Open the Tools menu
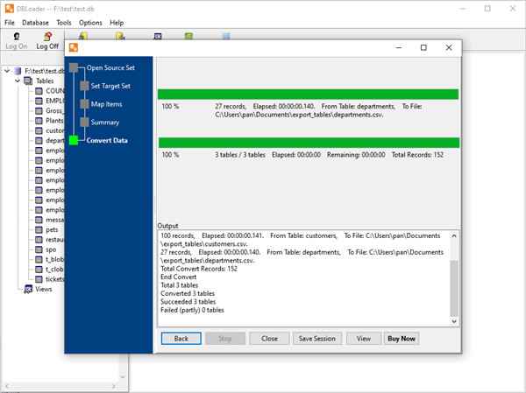The width and height of the screenshot is (526, 393). point(64,22)
